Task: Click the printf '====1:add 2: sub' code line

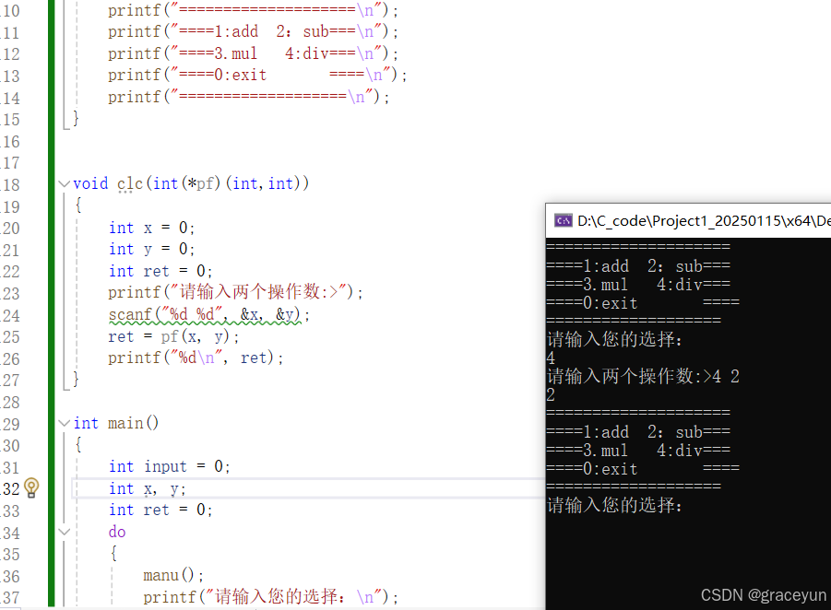Action: pos(253,31)
